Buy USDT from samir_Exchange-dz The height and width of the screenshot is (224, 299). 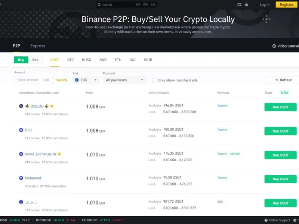coord(280,155)
